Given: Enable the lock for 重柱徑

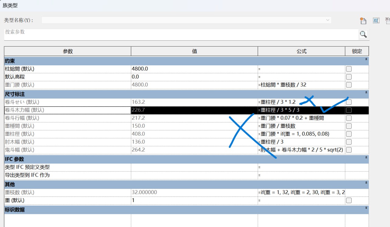Looking at the screenshot, I should [349, 134].
